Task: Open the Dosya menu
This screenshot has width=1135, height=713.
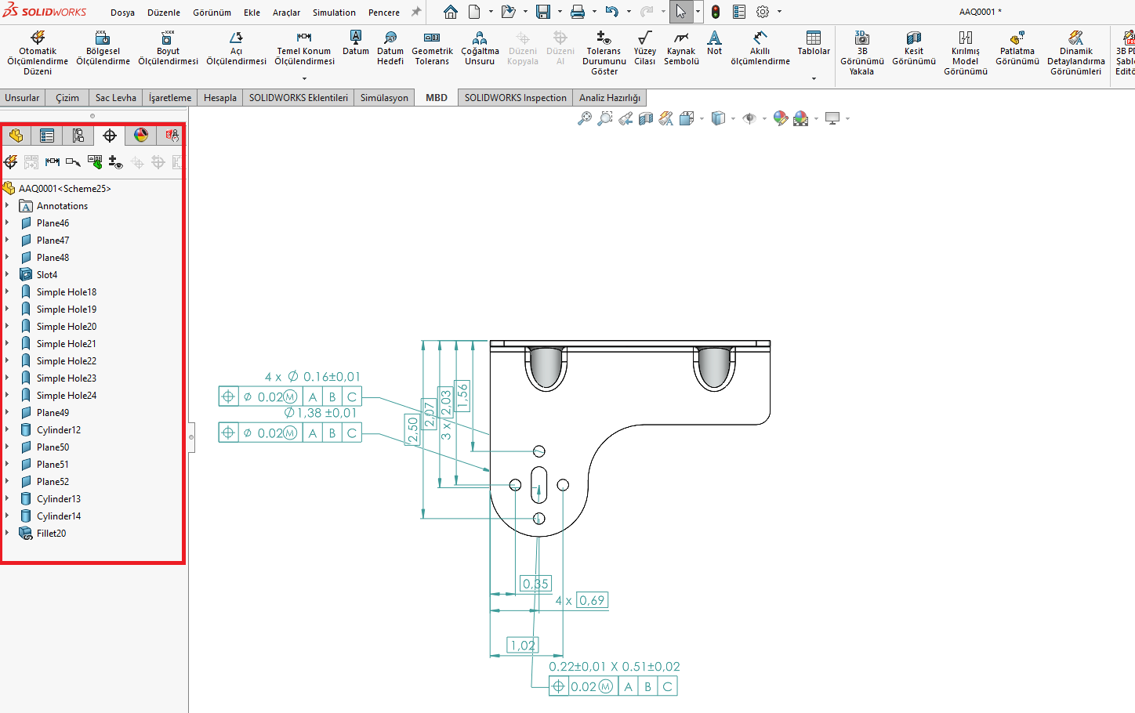Action: [123, 12]
